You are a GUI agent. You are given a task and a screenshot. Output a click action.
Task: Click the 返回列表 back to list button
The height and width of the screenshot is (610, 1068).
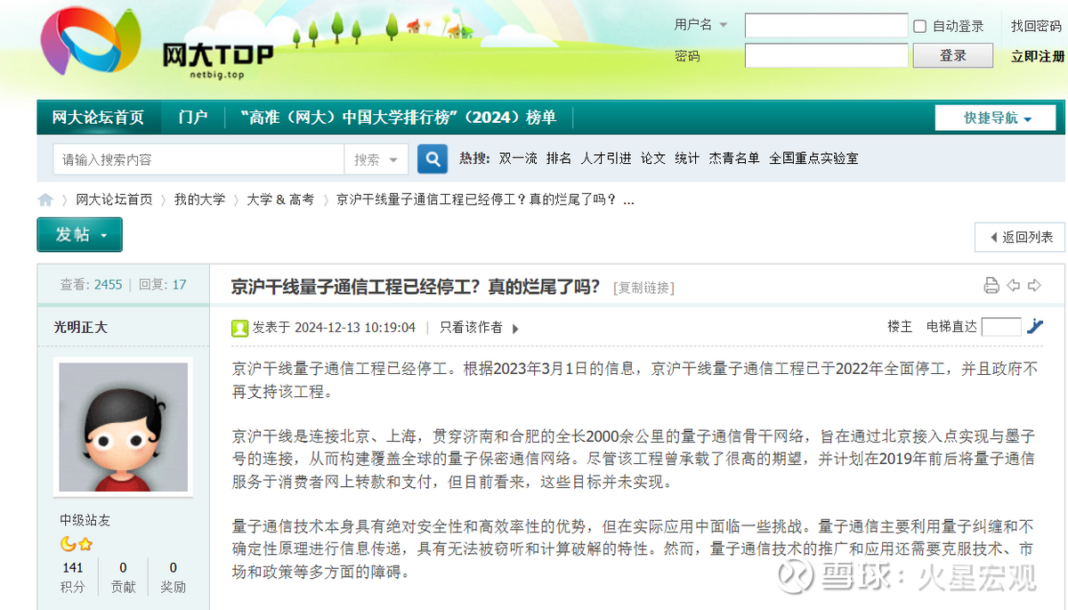[x=1020, y=237]
